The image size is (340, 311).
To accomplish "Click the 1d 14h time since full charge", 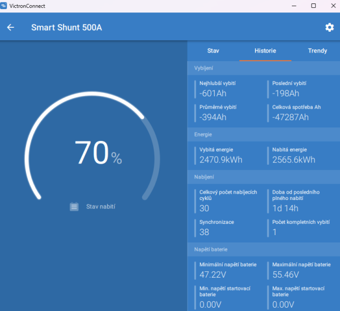I will (286, 208).
